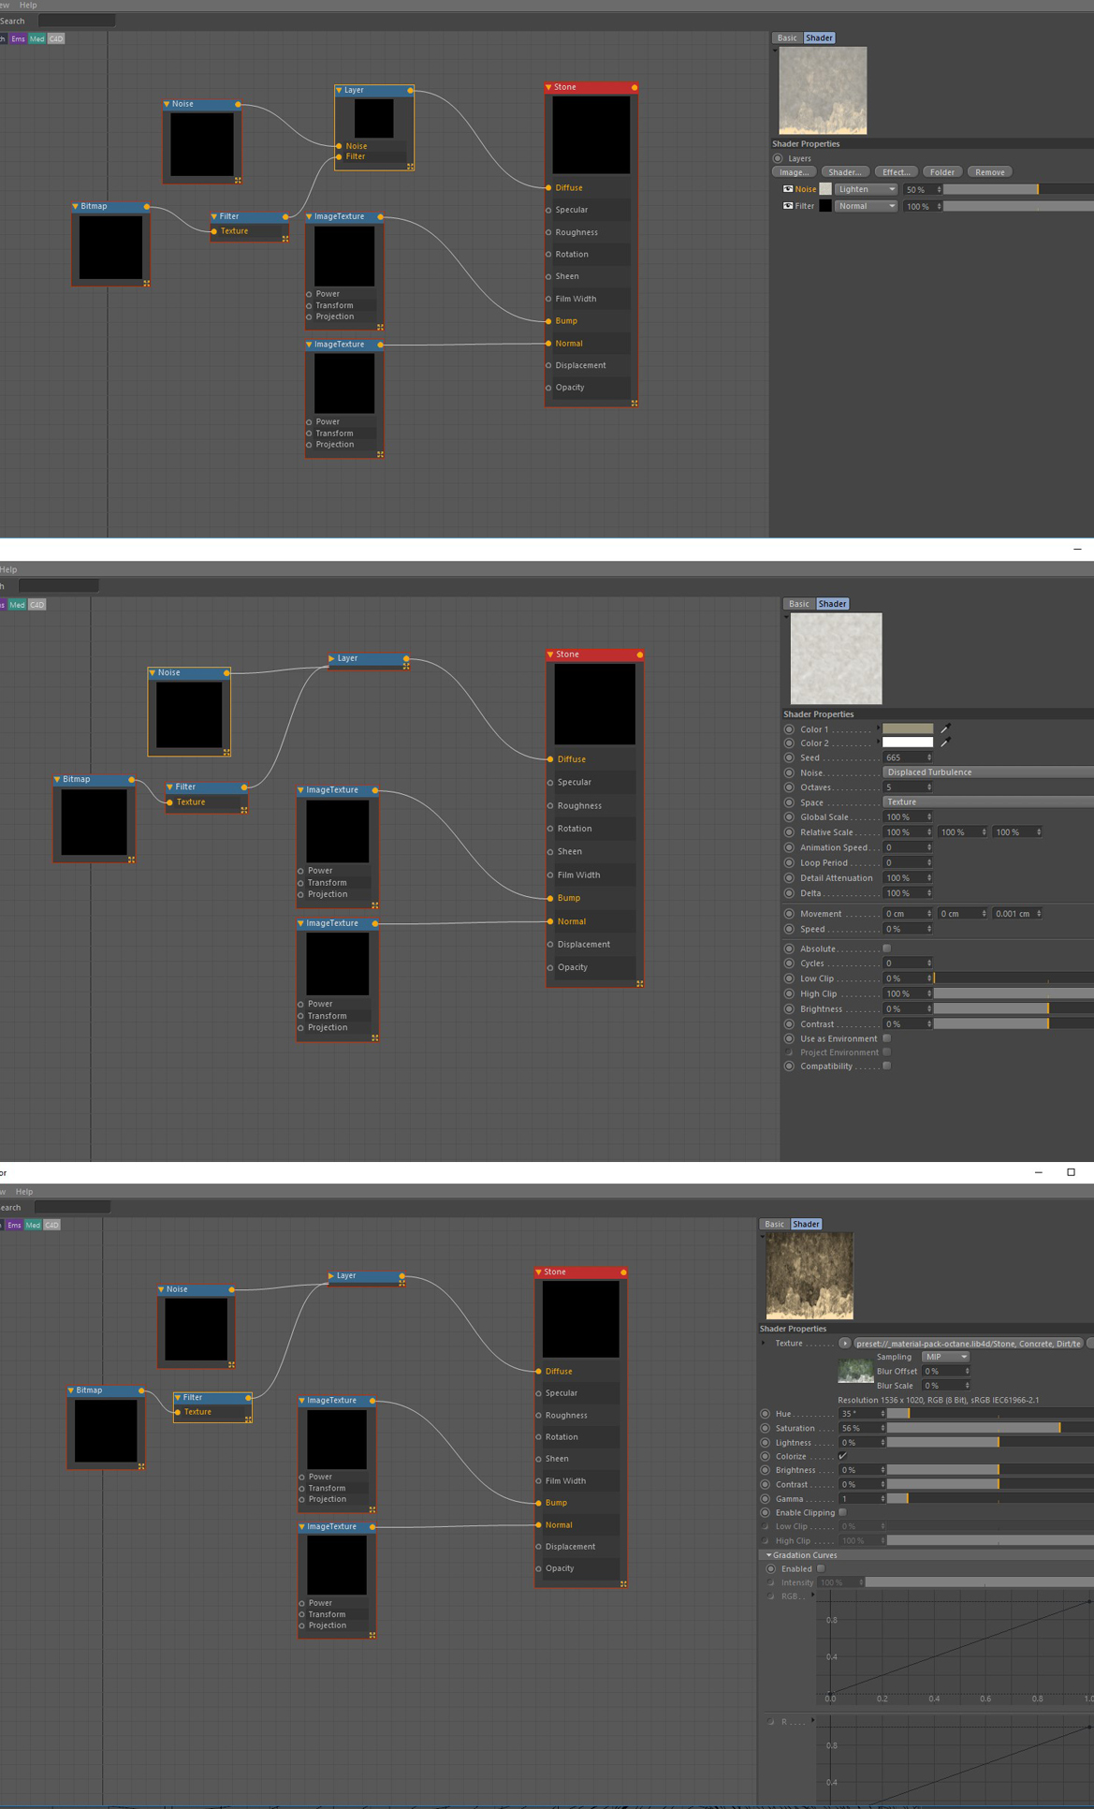Viewport: 1094px width, 1809px height.
Task: Switch to Basic tab in top window
Action: coord(787,38)
